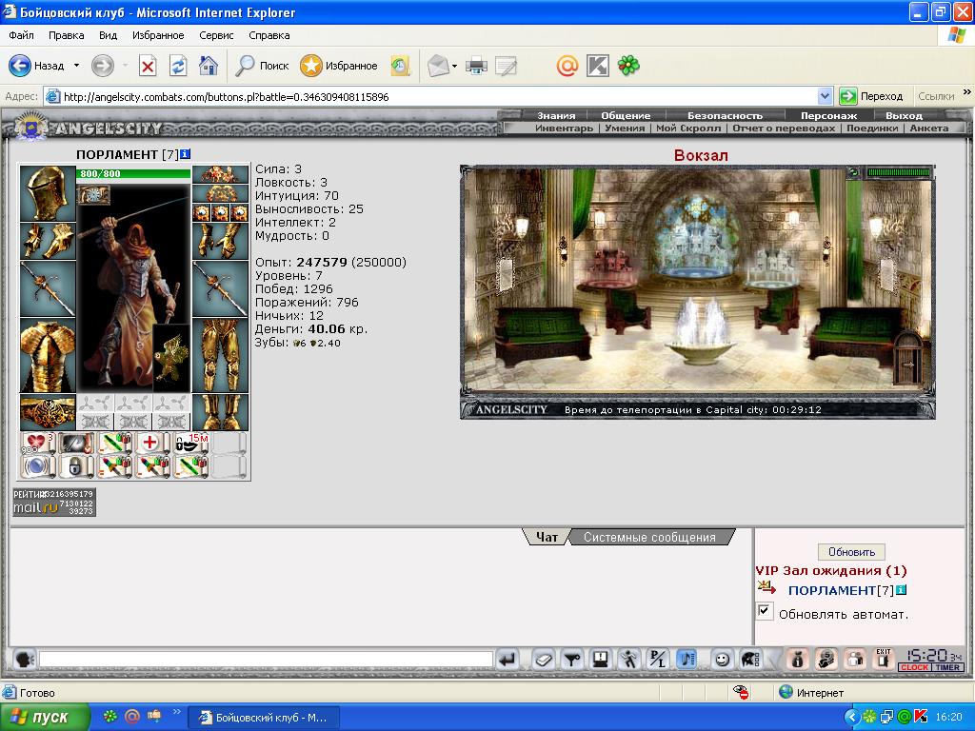Use the blue orb scroll
Viewport: 975px width, 731px height.
[38, 466]
